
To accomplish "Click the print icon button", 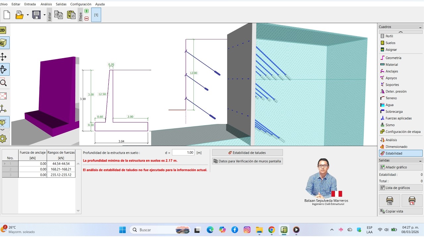I will [390, 201].
